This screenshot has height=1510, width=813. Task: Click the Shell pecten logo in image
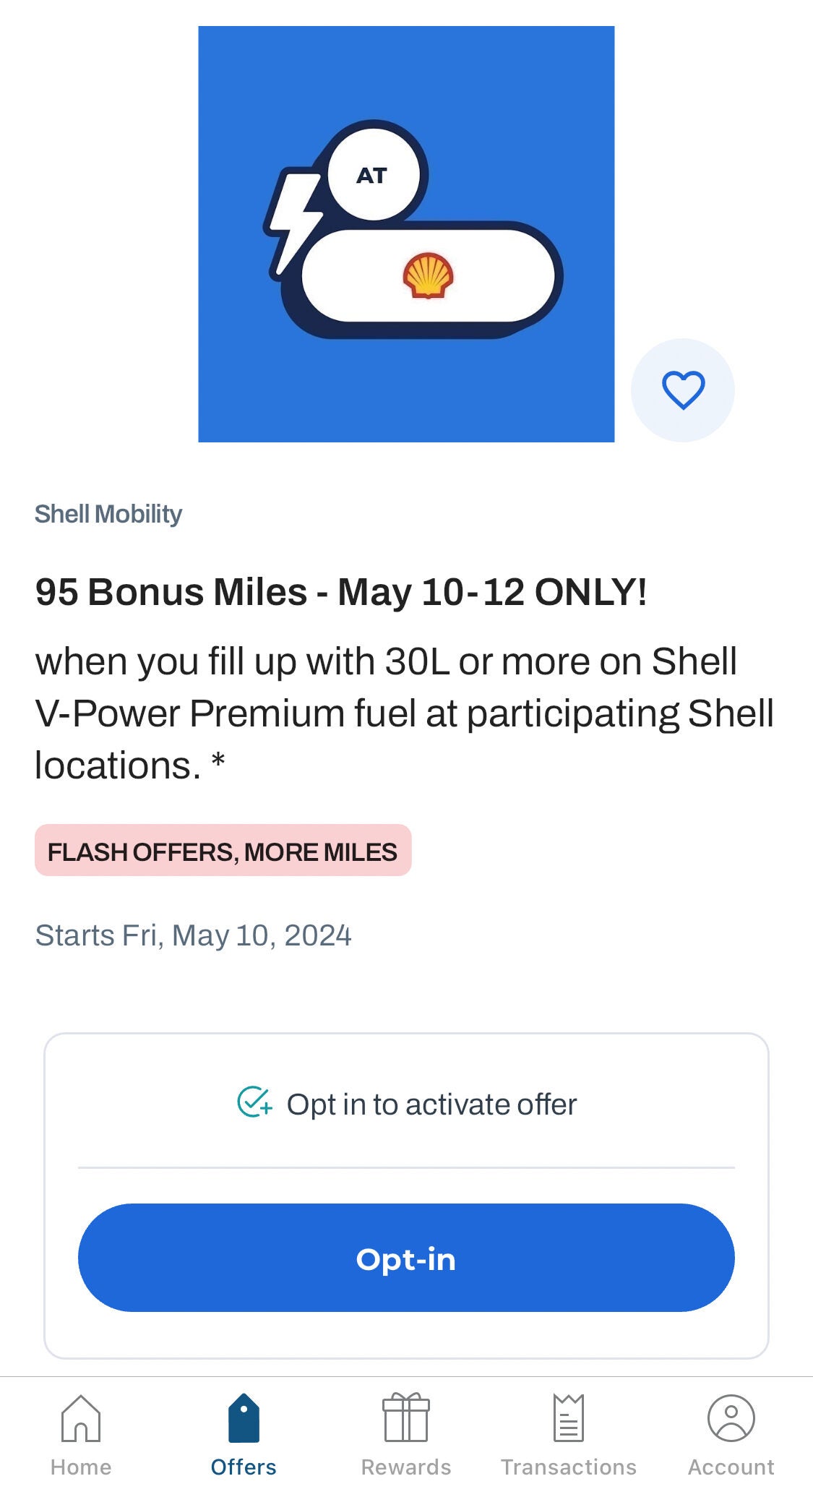click(x=428, y=275)
